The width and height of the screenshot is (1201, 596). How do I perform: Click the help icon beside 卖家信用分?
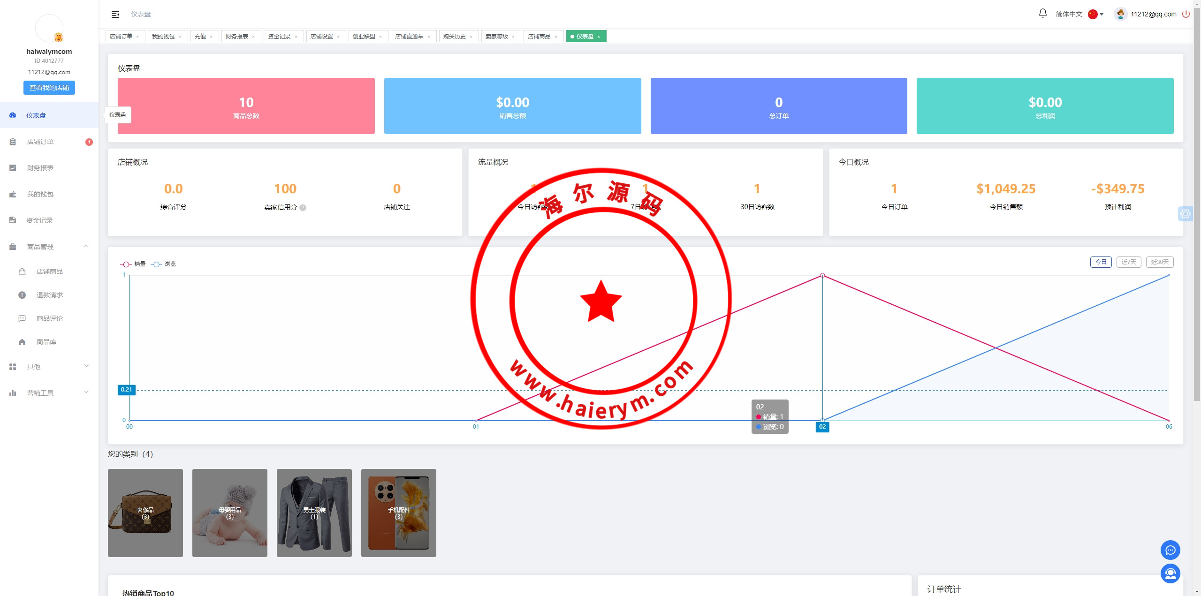303,208
